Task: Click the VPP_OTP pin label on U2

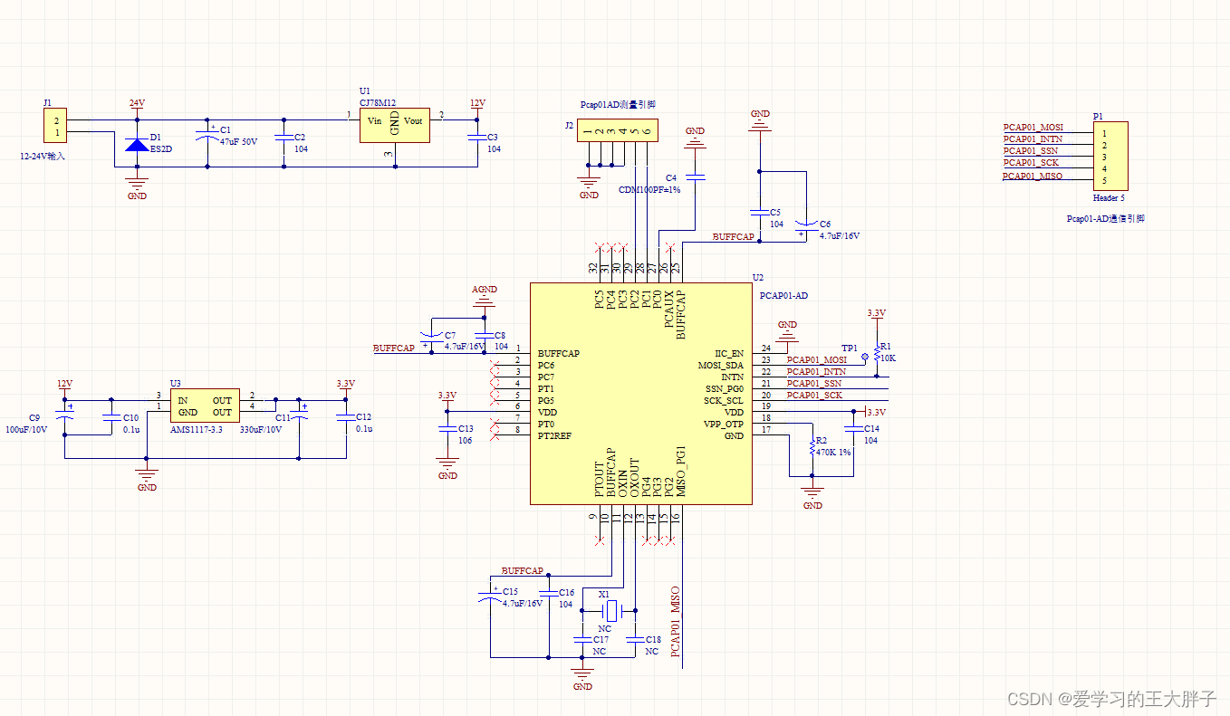Action: point(724,425)
